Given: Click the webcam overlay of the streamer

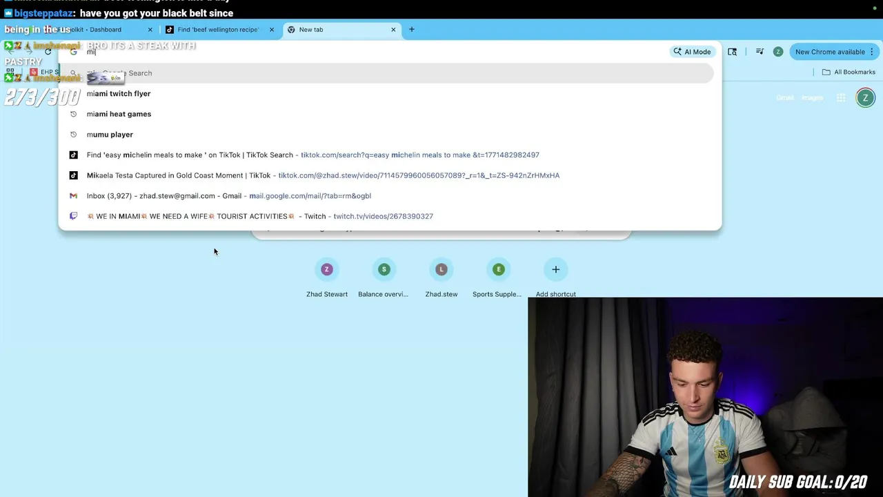Looking at the screenshot, I should 705,397.
